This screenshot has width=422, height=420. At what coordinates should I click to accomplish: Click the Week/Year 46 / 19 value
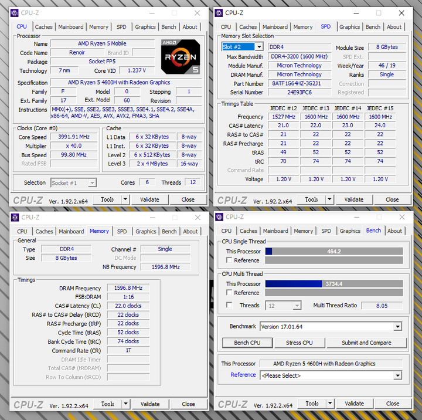[x=387, y=66]
